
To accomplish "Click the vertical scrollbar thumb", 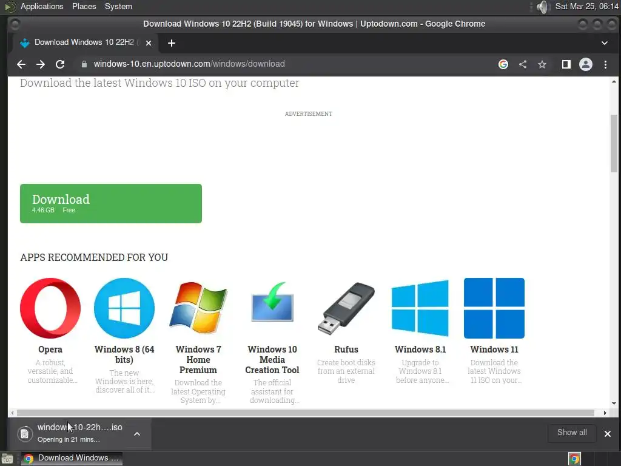I will (614, 143).
